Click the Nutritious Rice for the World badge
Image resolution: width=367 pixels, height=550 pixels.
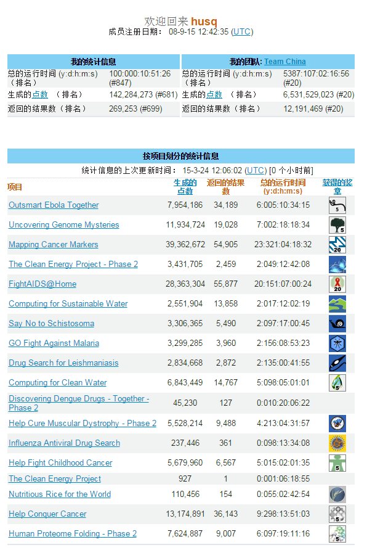tap(337, 495)
